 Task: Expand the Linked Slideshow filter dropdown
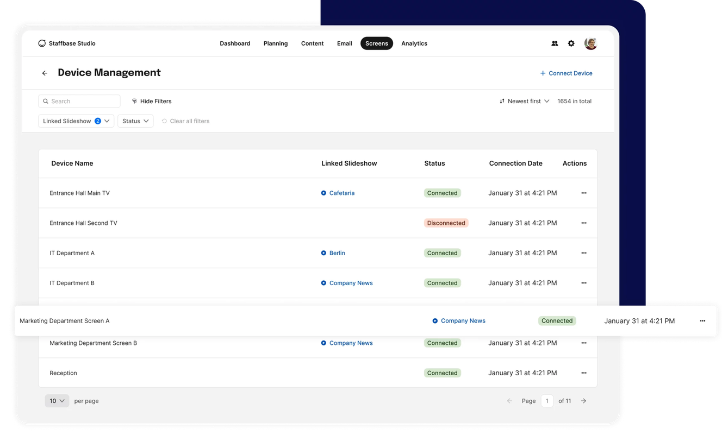(76, 121)
